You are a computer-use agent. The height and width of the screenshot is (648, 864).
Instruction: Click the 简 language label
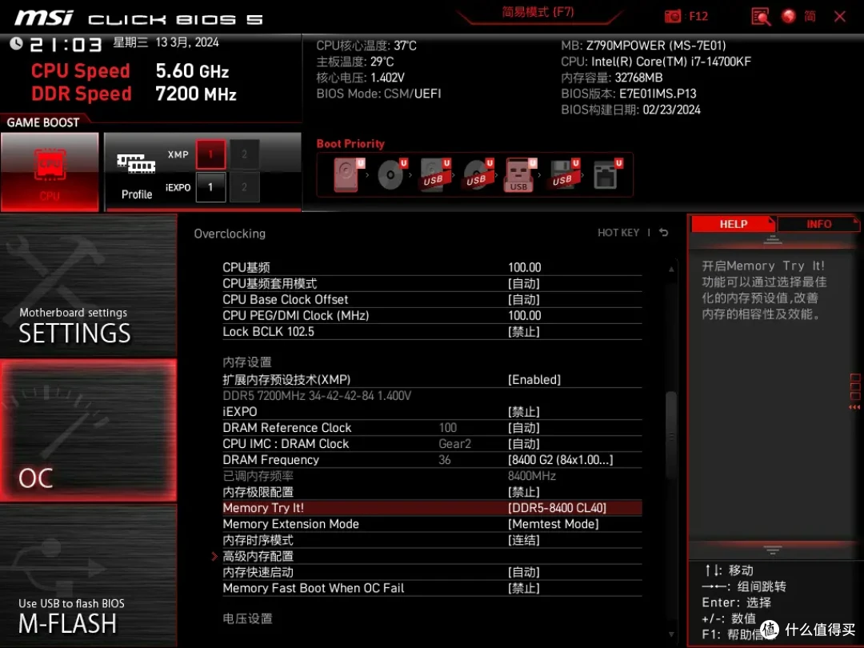[x=810, y=17]
